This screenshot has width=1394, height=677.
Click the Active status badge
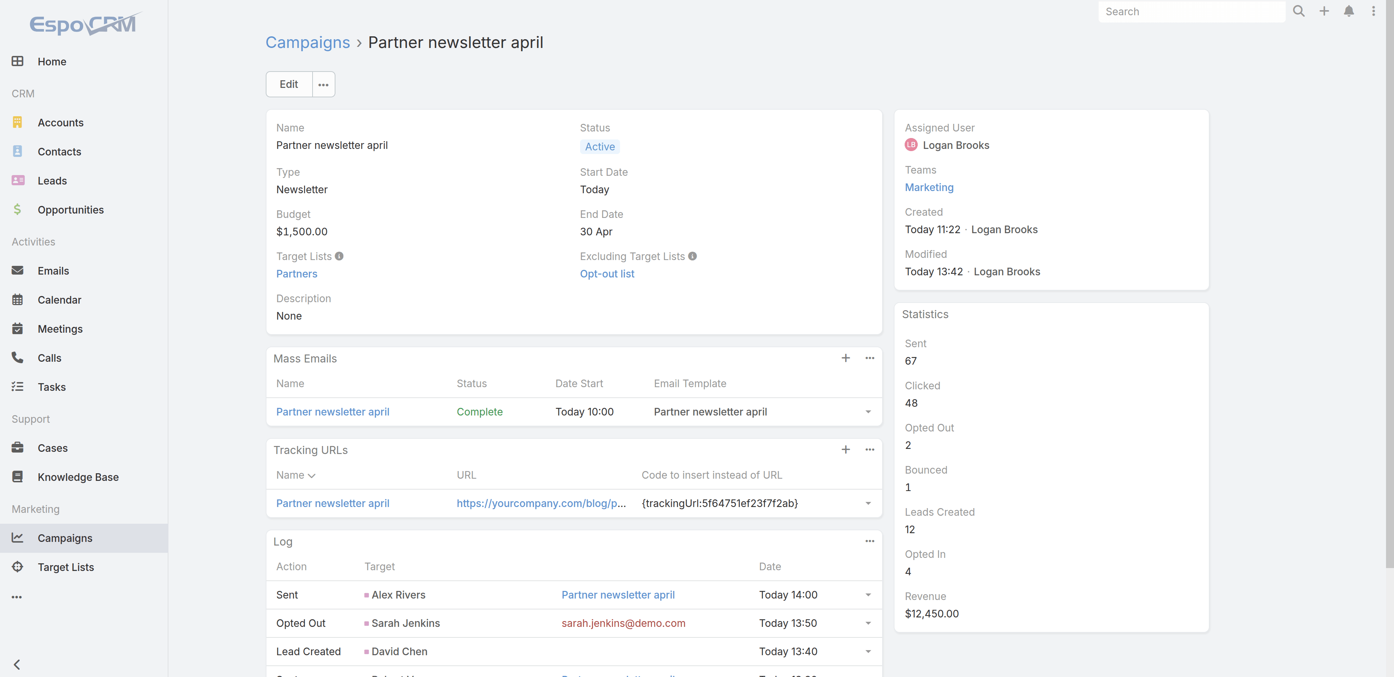[x=600, y=146]
